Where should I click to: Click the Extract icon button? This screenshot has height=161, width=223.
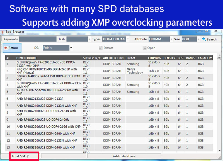pos(106,48)
